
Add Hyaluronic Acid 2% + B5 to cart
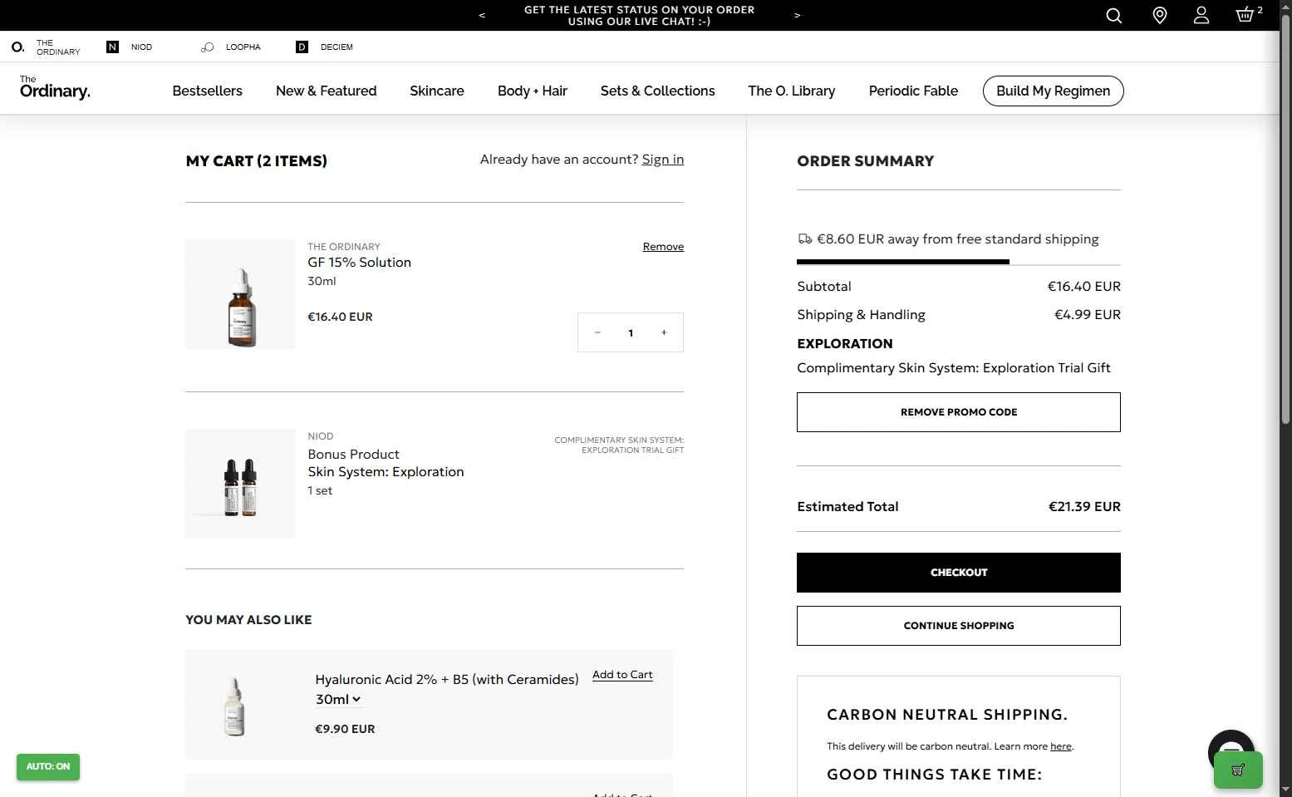point(622,675)
